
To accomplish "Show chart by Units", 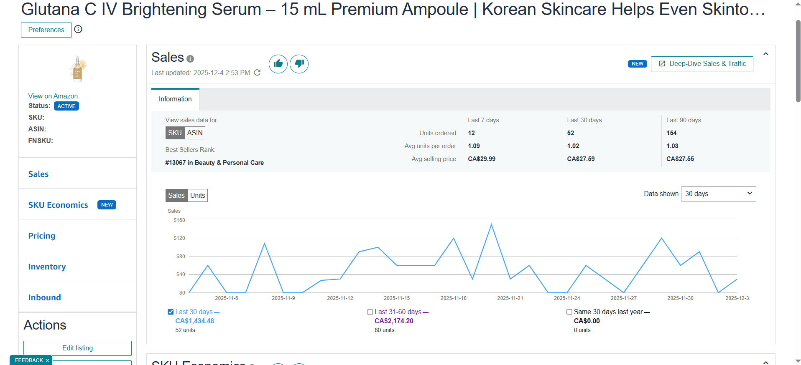I will [x=198, y=195].
